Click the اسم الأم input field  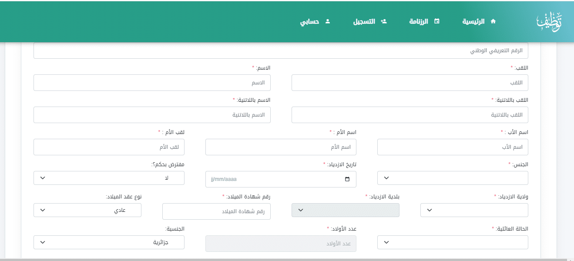281,147
